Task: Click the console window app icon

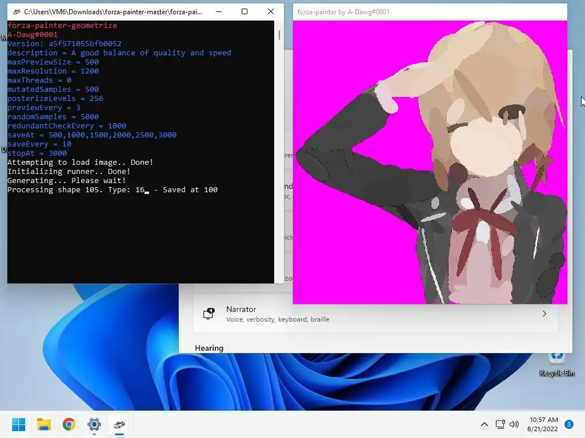Action: click(x=17, y=12)
